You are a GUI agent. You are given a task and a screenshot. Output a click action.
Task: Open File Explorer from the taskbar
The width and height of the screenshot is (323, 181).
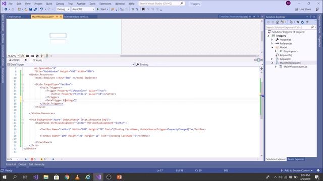pyautogui.click(x=46, y=177)
